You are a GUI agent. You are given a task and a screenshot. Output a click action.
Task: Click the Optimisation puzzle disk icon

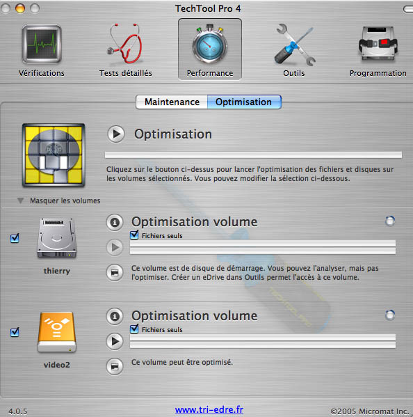(x=54, y=155)
